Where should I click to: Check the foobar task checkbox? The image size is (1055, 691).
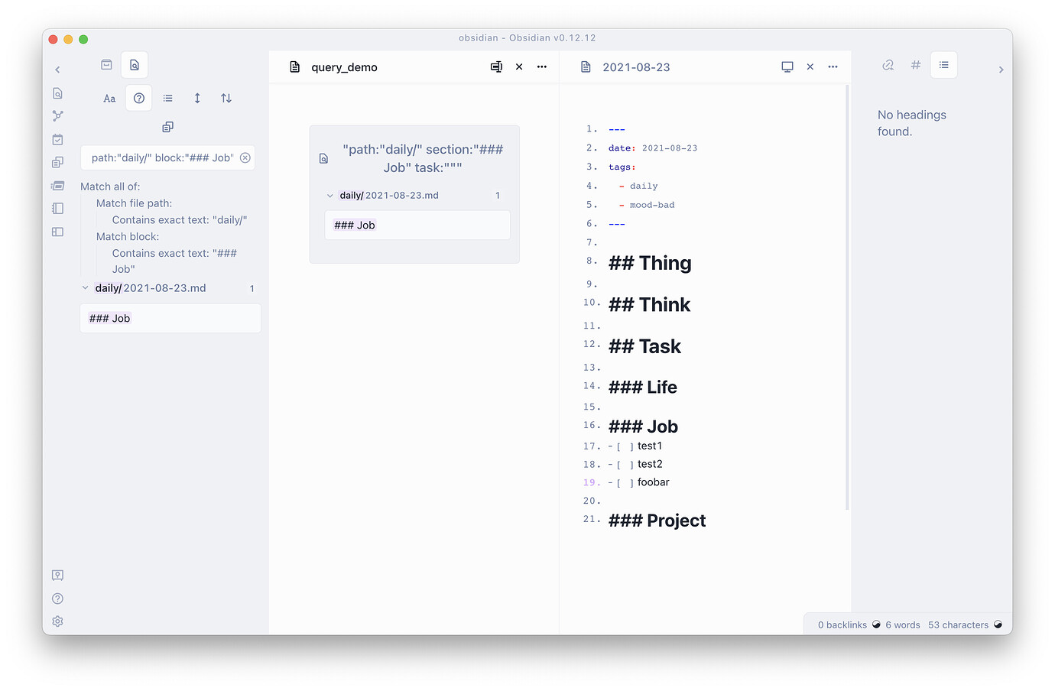tap(625, 483)
